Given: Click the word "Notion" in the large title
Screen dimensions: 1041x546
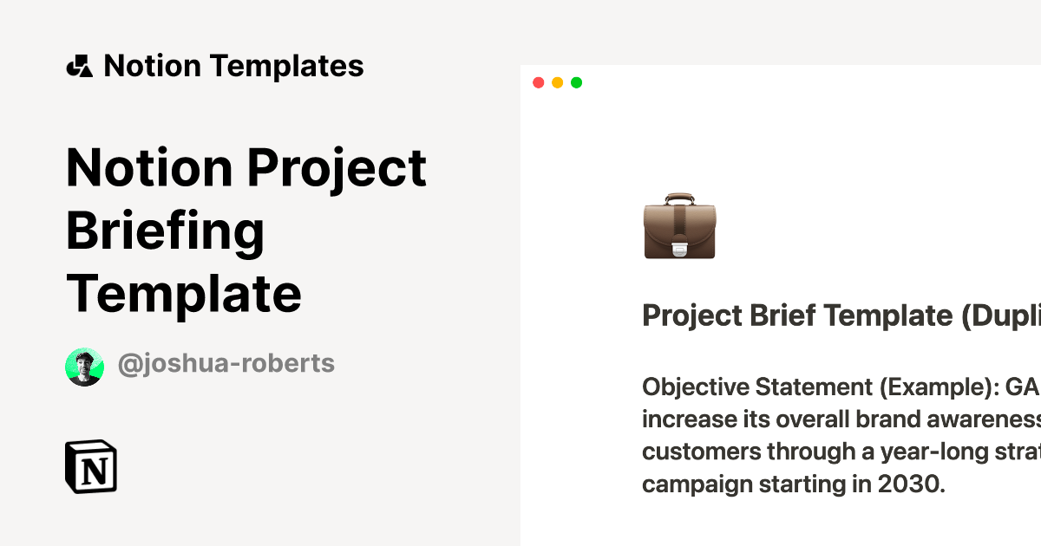Looking at the screenshot, I should pyautogui.click(x=149, y=167).
